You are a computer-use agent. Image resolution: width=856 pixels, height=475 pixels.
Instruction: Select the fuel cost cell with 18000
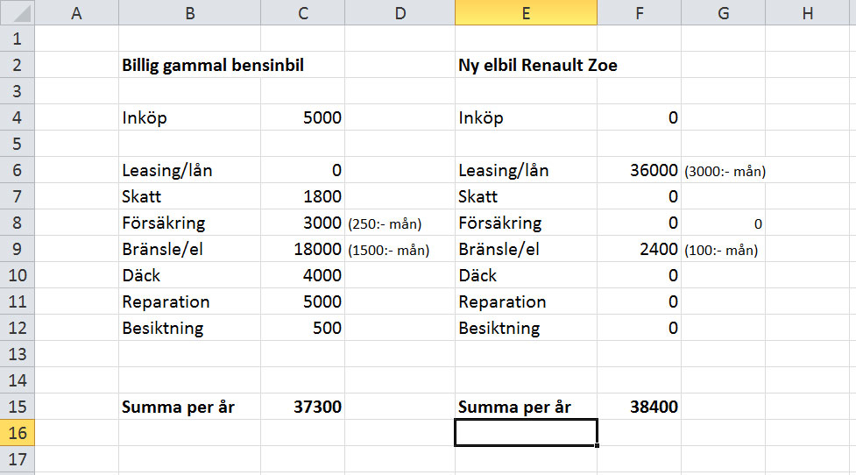(302, 249)
